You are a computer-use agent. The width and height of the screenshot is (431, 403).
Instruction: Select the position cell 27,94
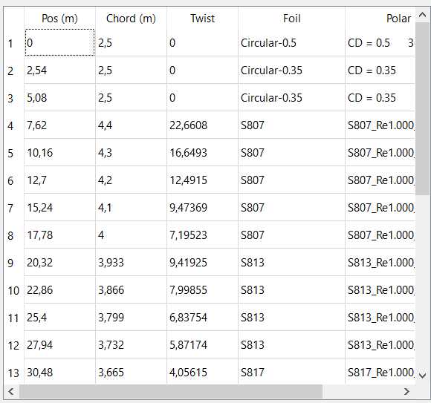(59, 344)
